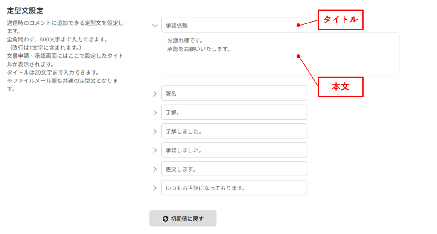Expand the 差戻します。 template chevron

154,169
